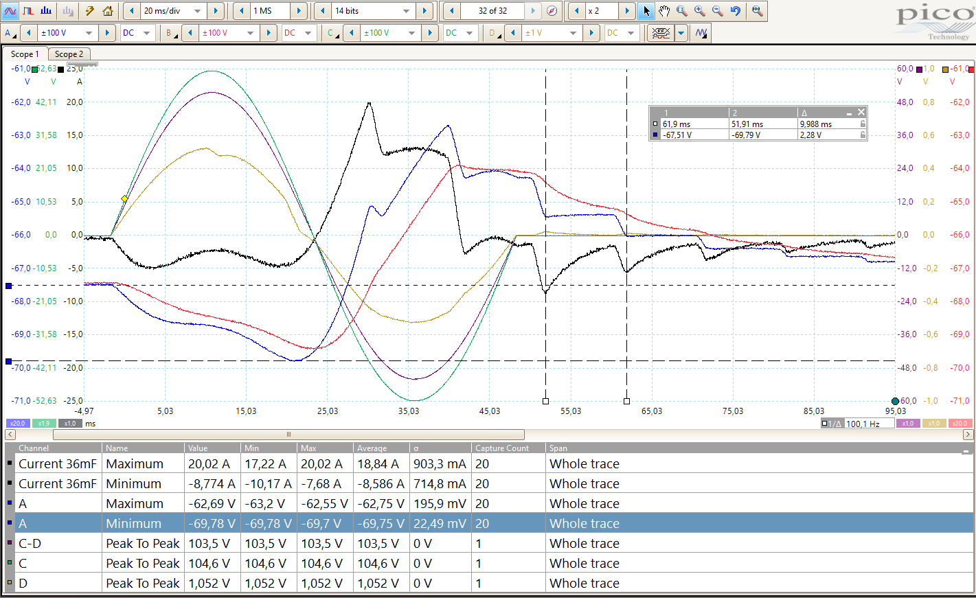Click the horizontal scrollbar thumb under the graph
This screenshot has width=976, height=598.
288,435
